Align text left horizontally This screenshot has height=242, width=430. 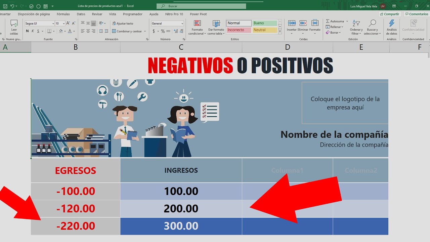click(83, 31)
